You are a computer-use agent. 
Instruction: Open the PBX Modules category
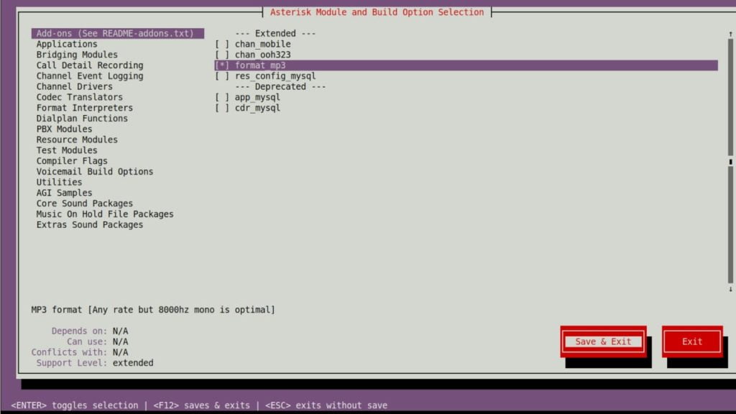pos(63,129)
